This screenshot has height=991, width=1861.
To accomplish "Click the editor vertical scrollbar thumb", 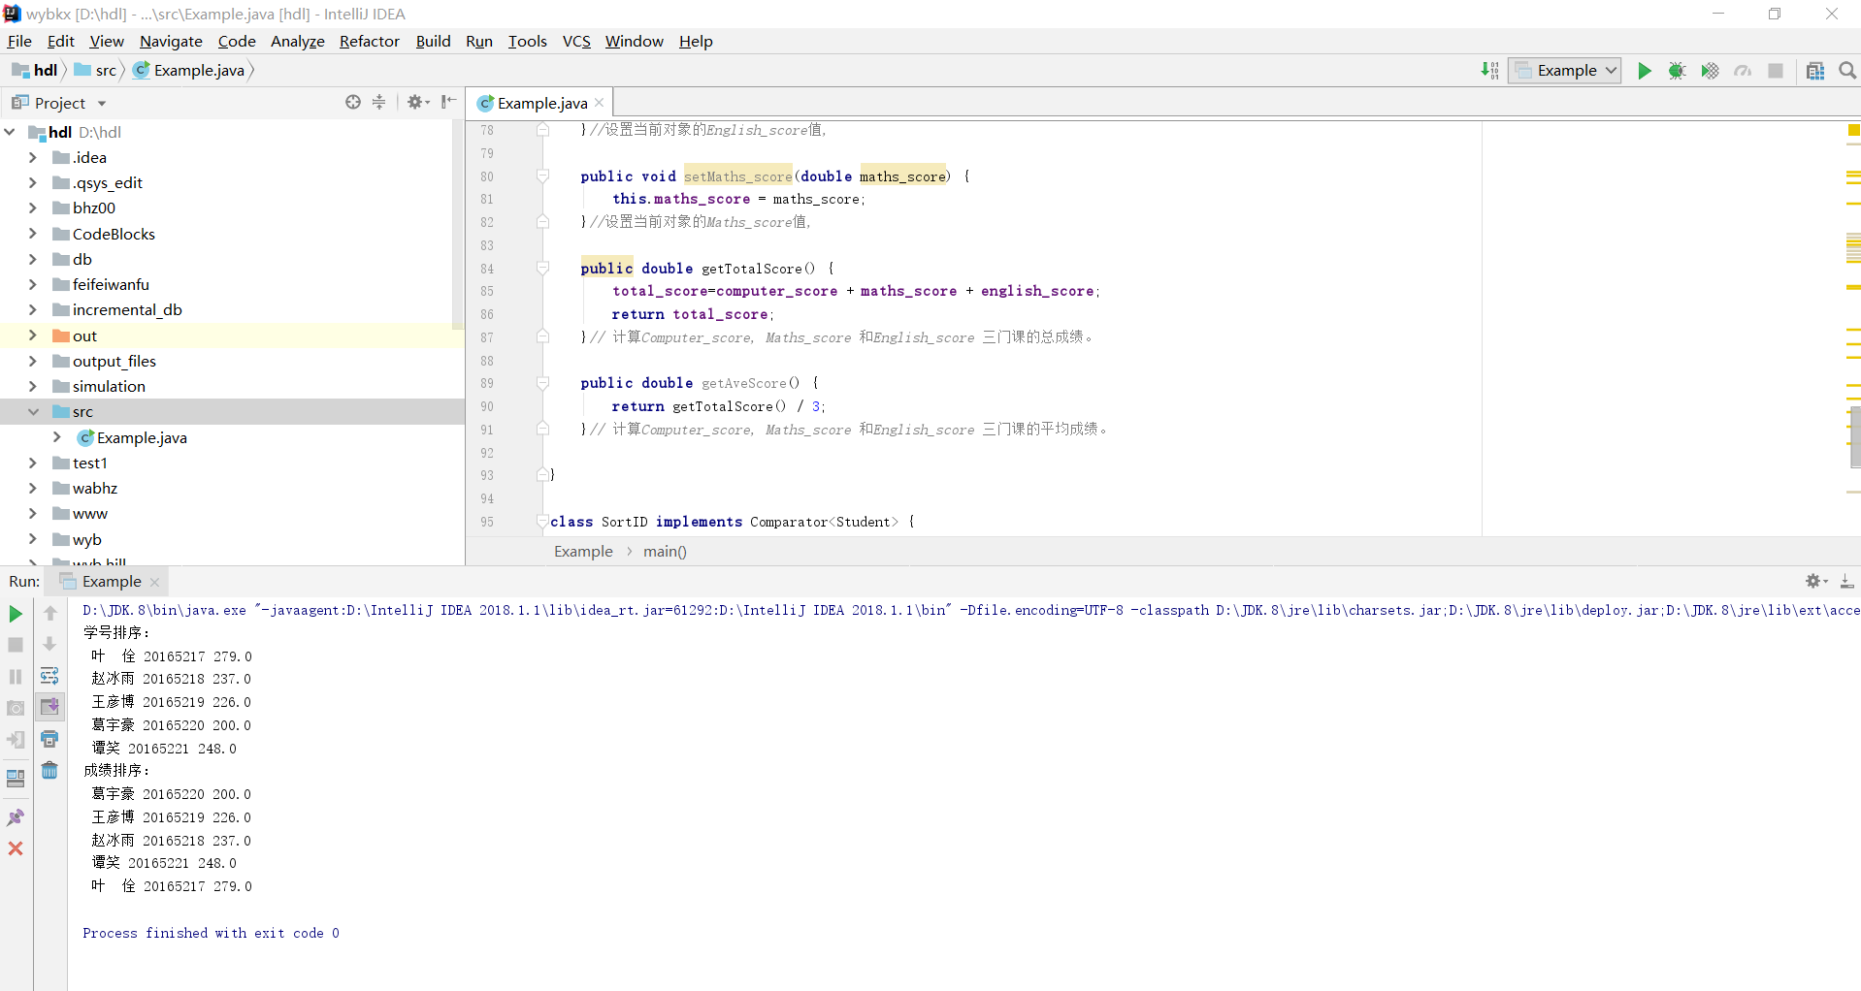I will coord(1853,436).
